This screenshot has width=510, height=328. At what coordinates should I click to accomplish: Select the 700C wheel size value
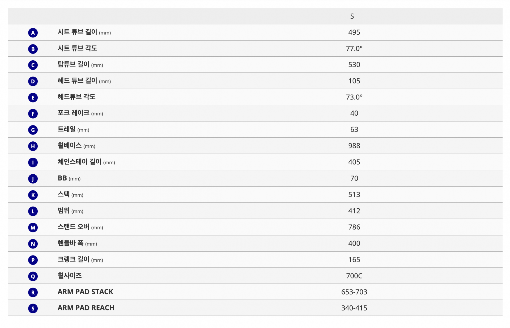pos(354,276)
